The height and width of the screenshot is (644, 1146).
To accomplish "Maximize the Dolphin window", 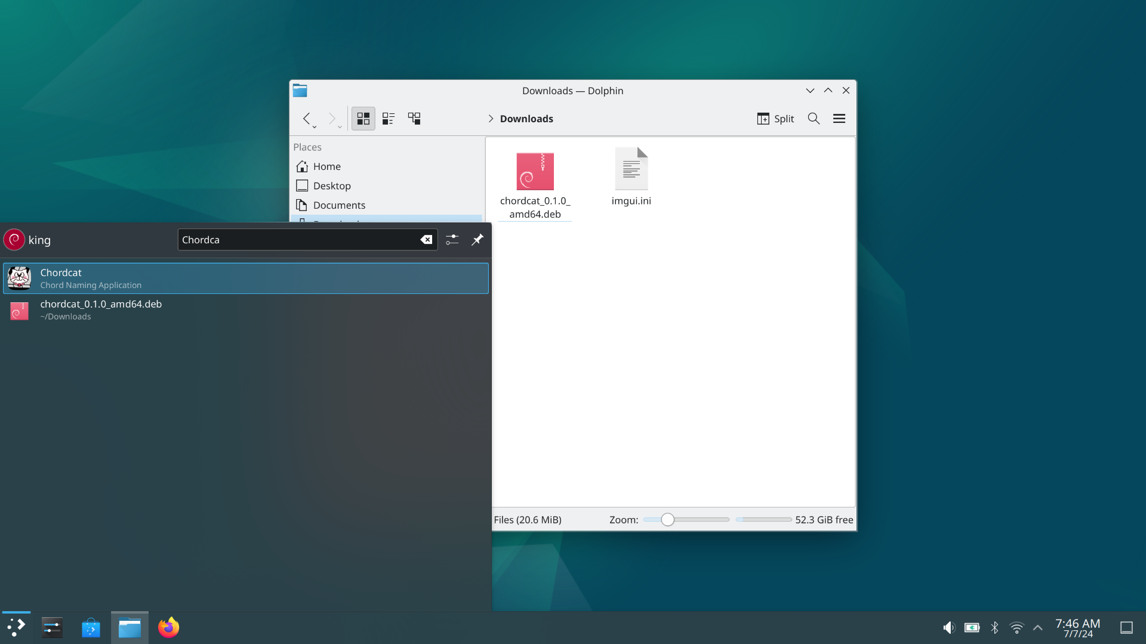I will [x=828, y=91].
